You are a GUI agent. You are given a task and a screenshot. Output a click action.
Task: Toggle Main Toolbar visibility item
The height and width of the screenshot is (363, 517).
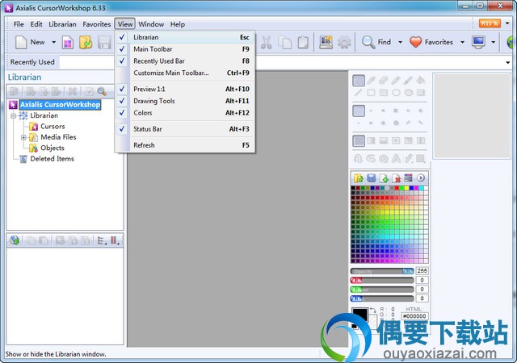185,49
